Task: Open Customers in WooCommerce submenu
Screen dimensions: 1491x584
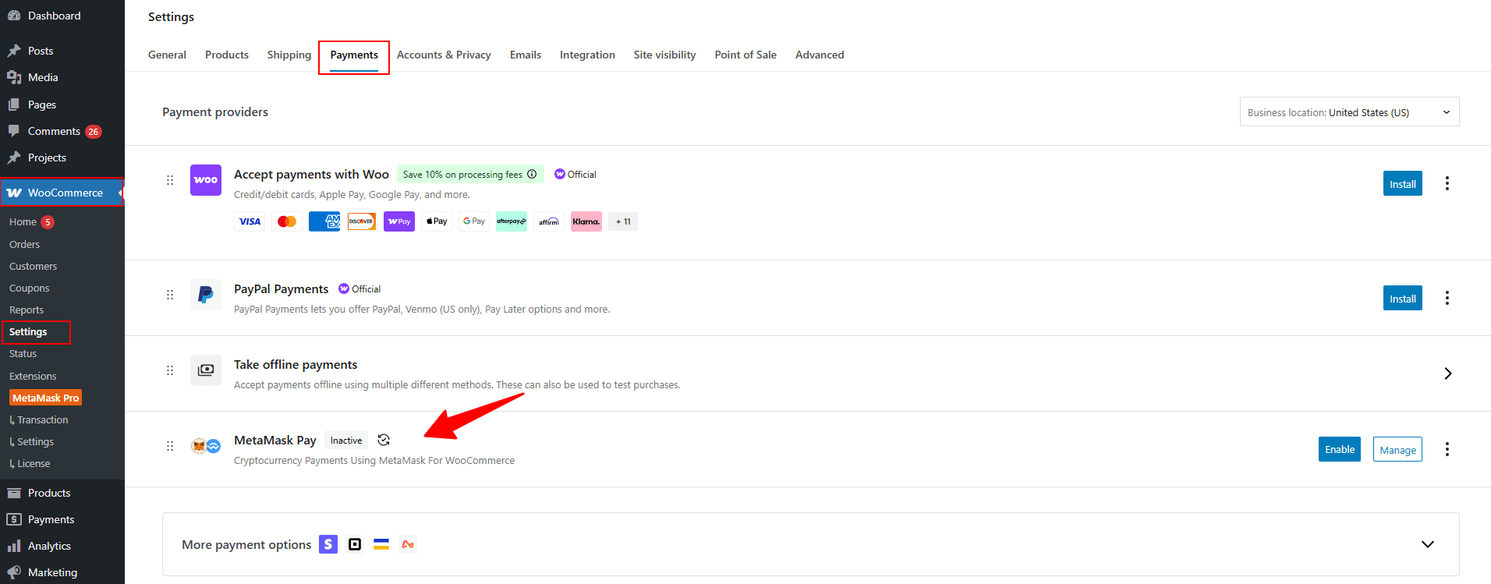Action: [x=33, y=266]
